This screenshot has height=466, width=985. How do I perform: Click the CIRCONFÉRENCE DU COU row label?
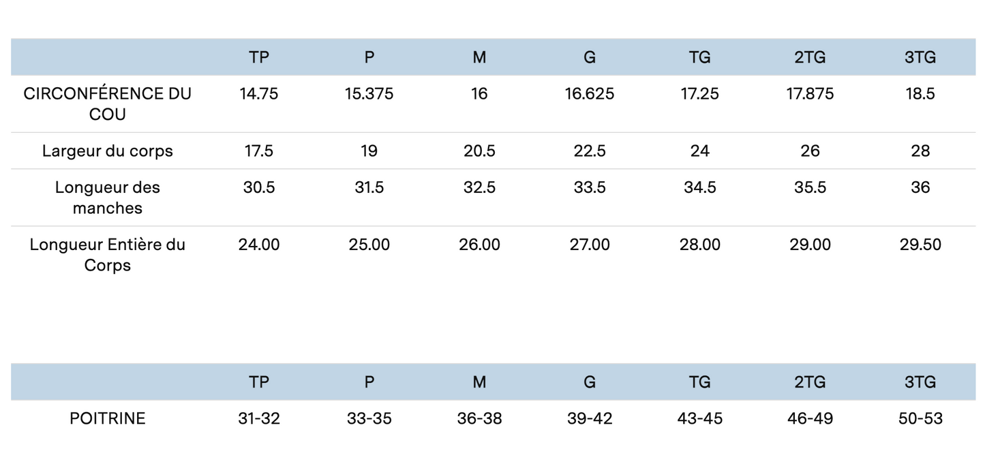point(108,104)
